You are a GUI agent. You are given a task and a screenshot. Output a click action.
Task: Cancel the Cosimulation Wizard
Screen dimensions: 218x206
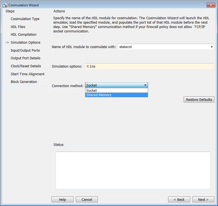87,199
